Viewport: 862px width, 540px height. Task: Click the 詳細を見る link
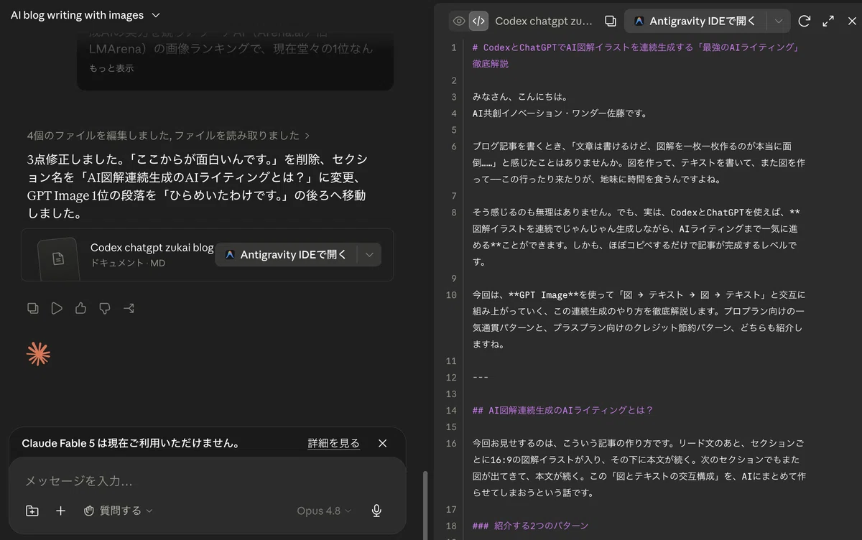tap(333, 443)
